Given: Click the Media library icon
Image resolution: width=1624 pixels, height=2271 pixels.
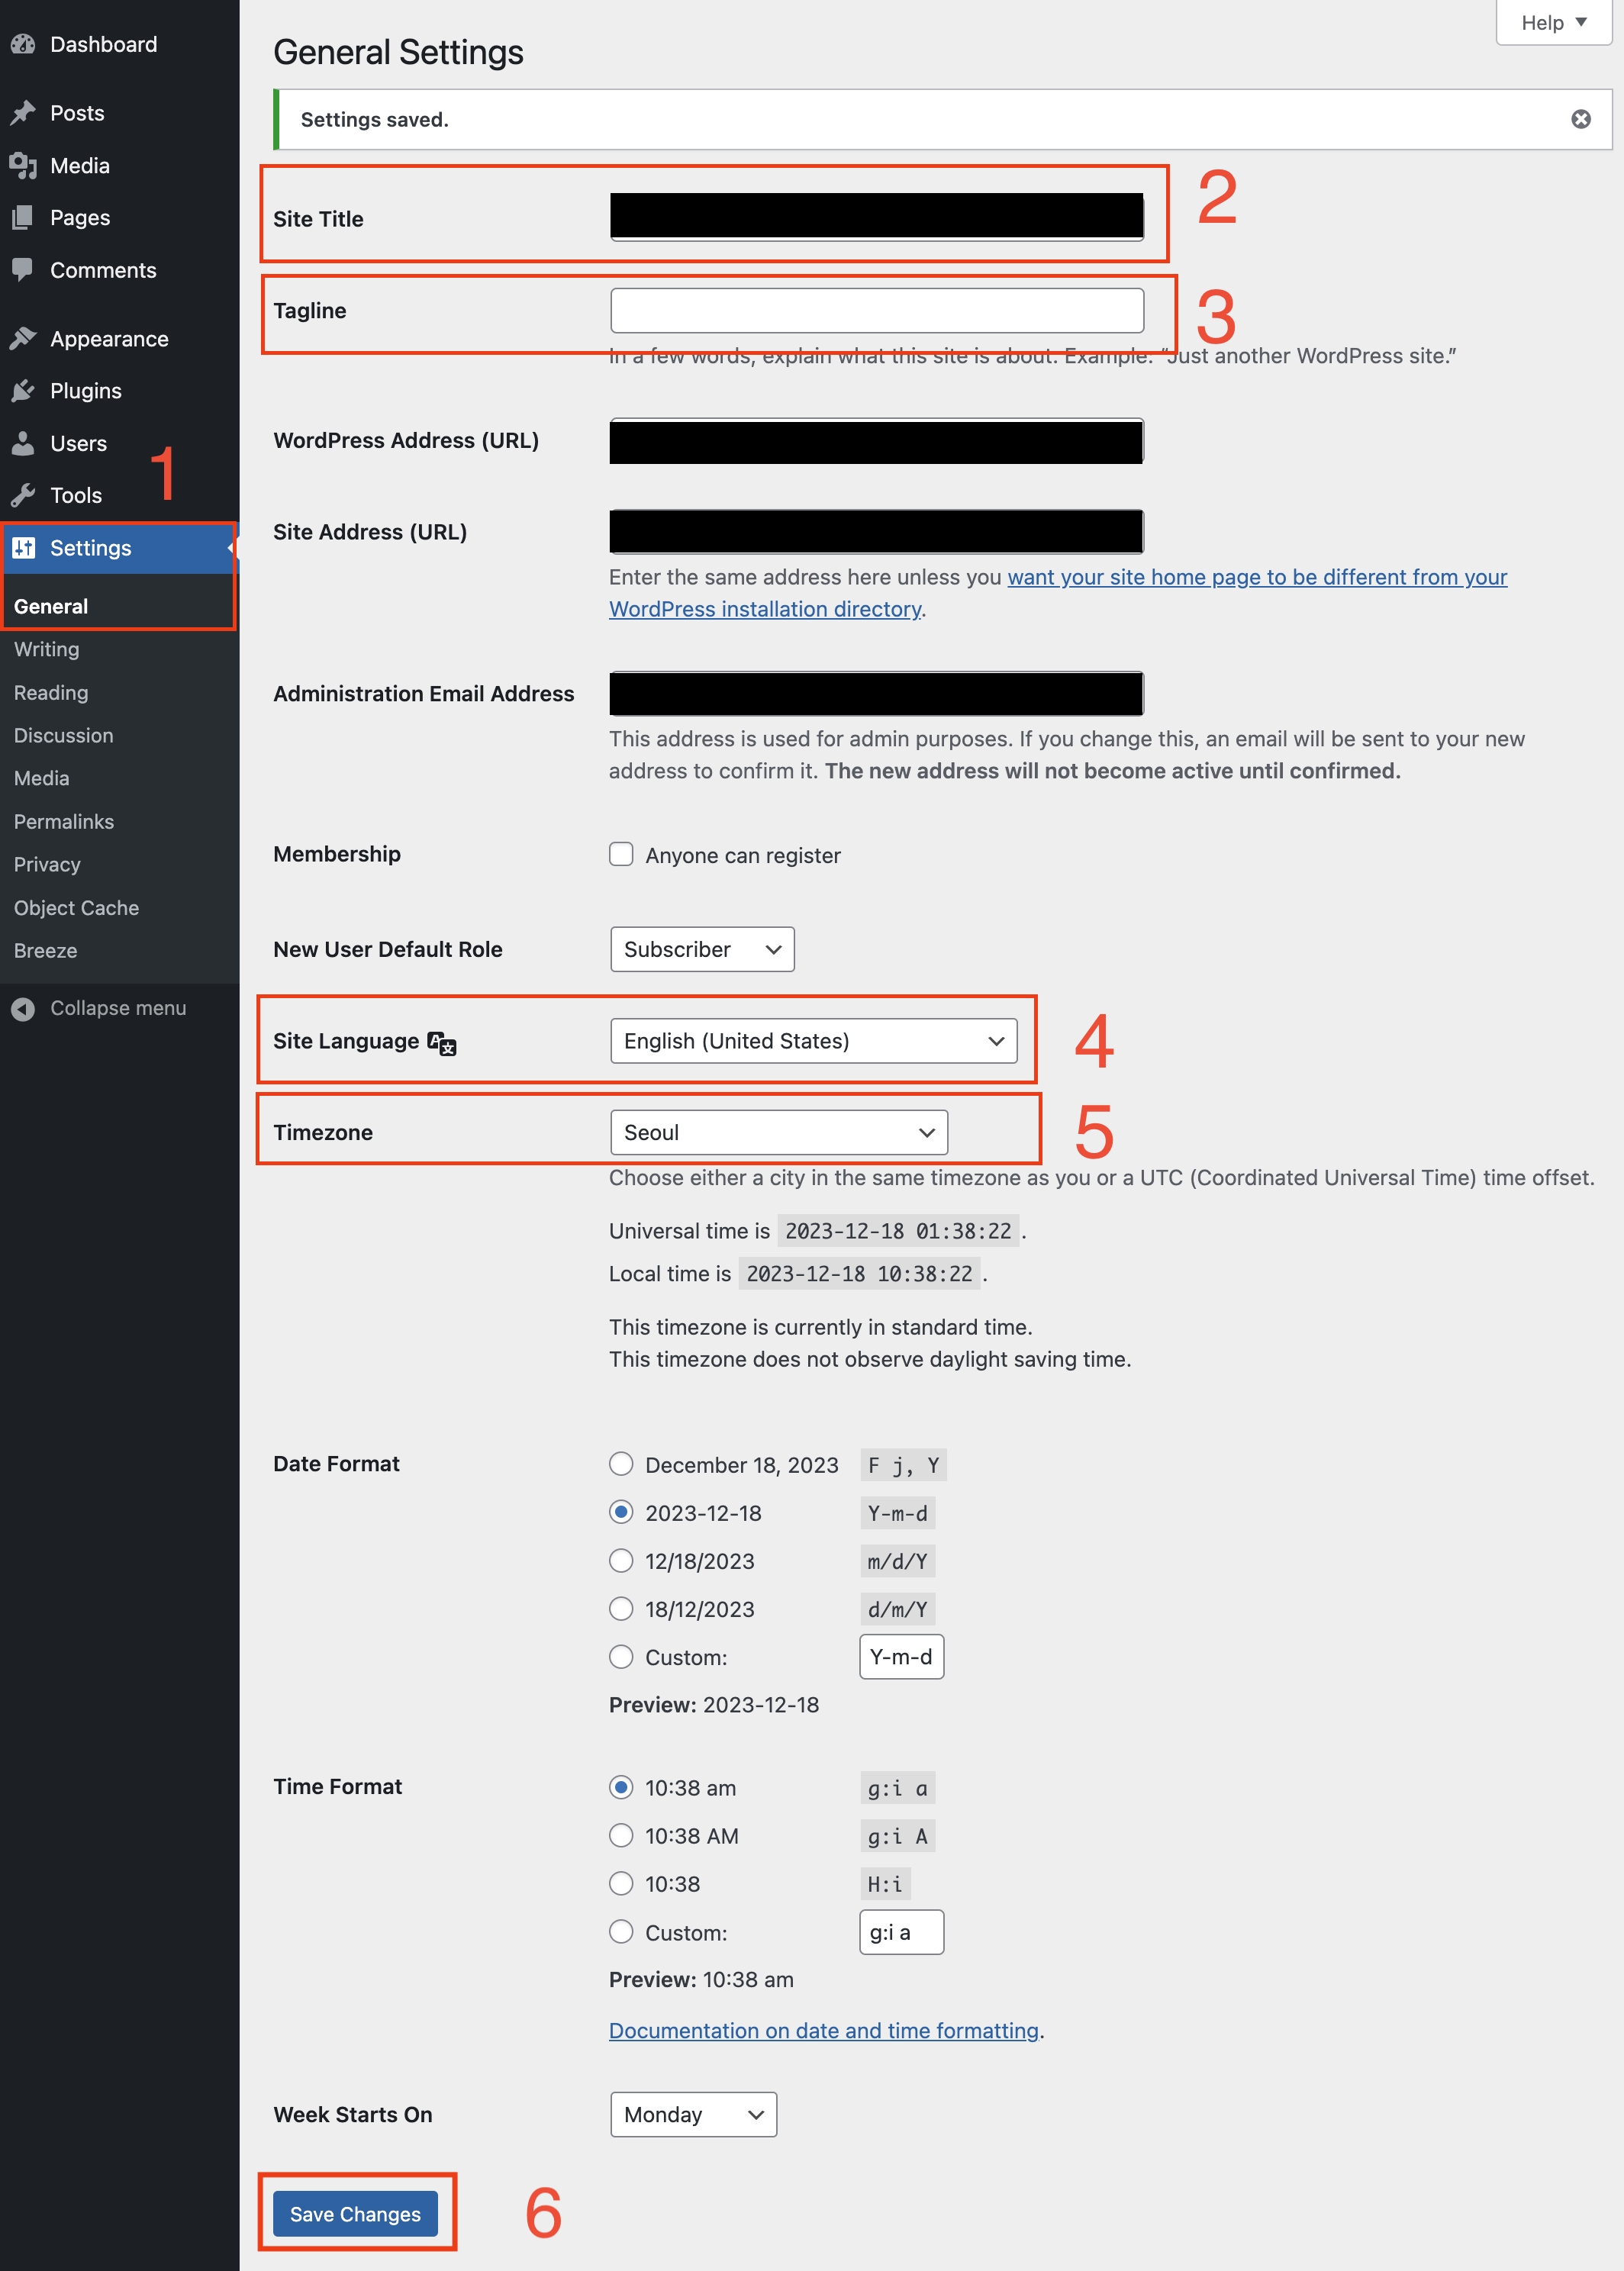Looking at the screenshot, I should [23, 166].
